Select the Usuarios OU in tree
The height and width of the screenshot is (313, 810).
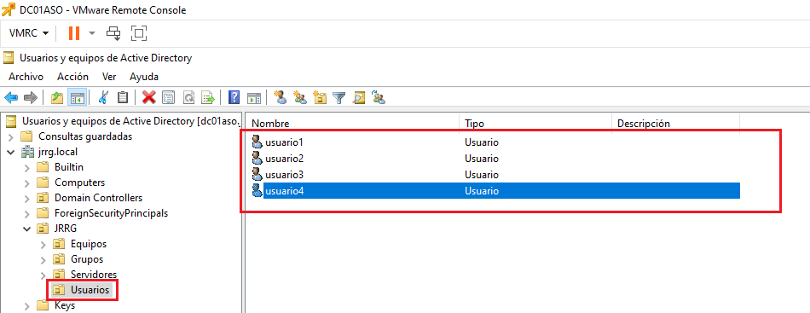click(90, 290)
